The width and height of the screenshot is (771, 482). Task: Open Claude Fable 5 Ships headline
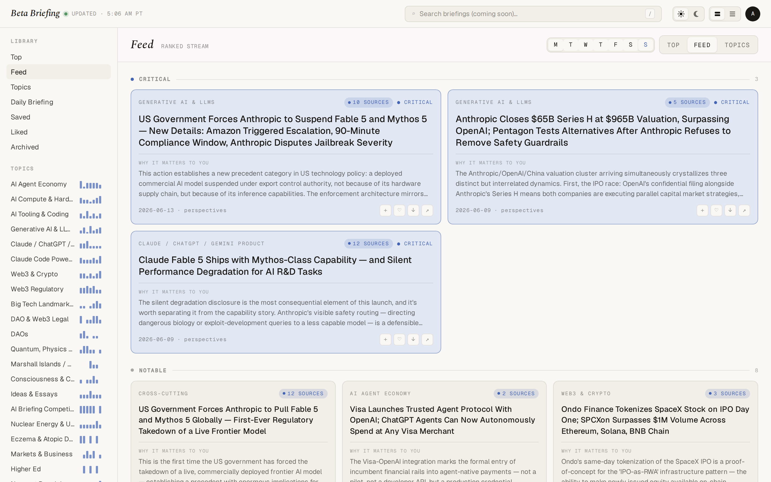(275, 266)
